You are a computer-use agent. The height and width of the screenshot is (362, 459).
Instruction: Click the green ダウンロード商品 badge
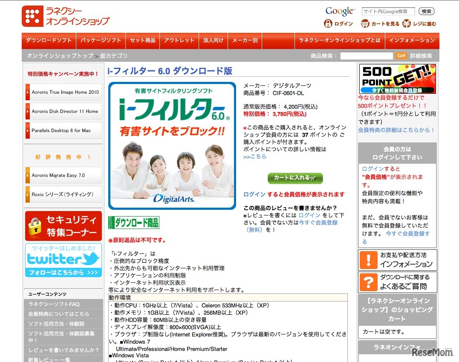tap(134, 223)
